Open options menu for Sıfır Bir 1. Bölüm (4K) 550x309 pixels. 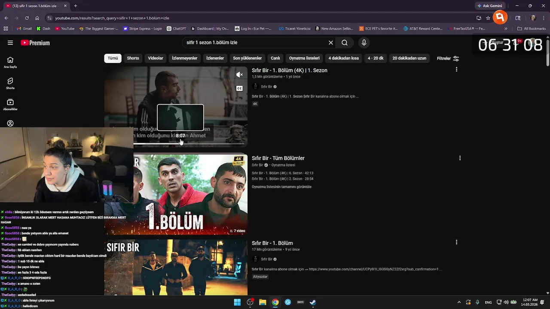(456, 70)
